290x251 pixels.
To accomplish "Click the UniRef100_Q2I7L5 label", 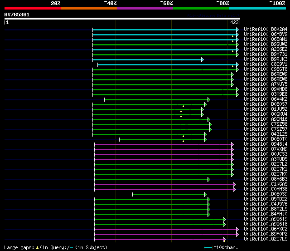I will pyautogui.click(x=266, y=239).
